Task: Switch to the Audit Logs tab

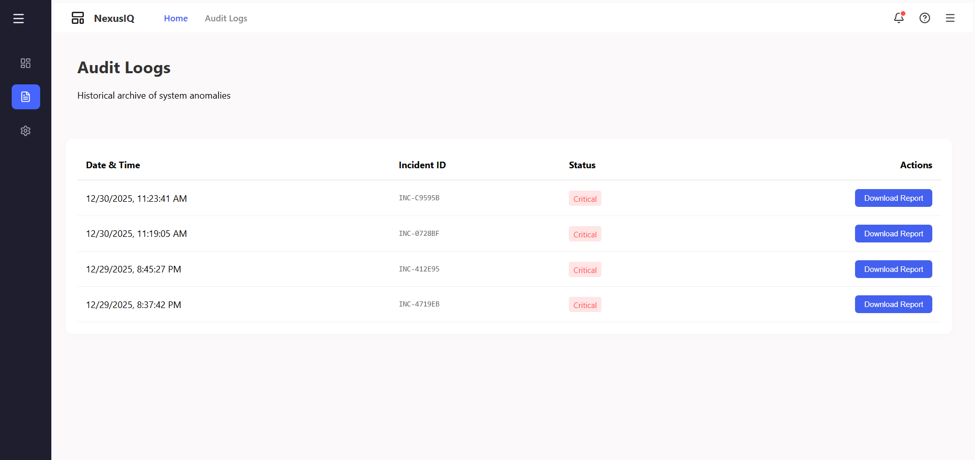Action: [x=226, y=18]
